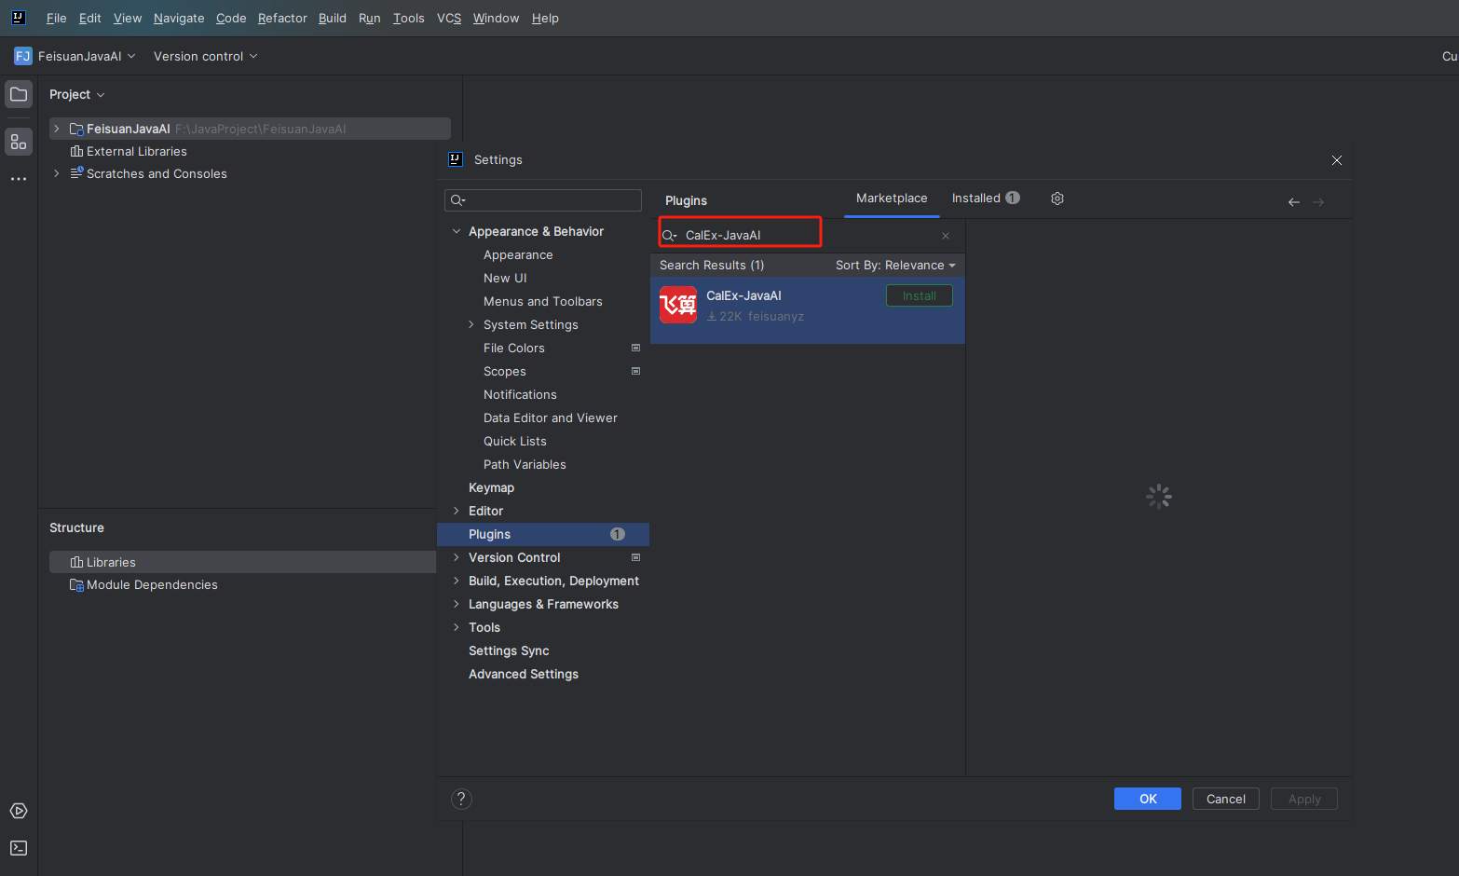
Task: Switch to the Marketplace tab
Action: point(892,198)
